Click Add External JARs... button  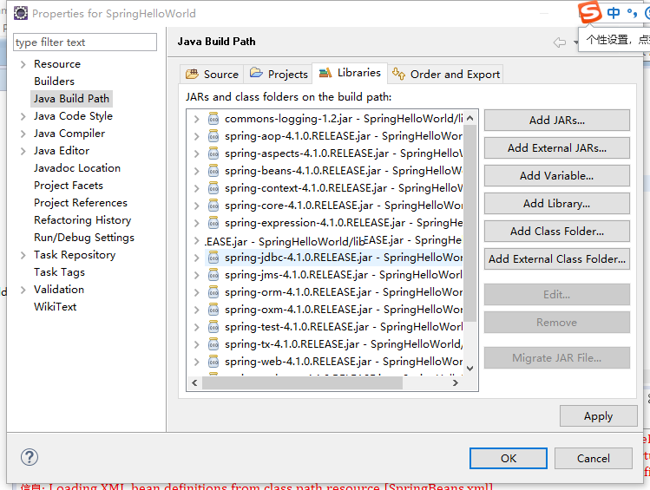(557, 148)
